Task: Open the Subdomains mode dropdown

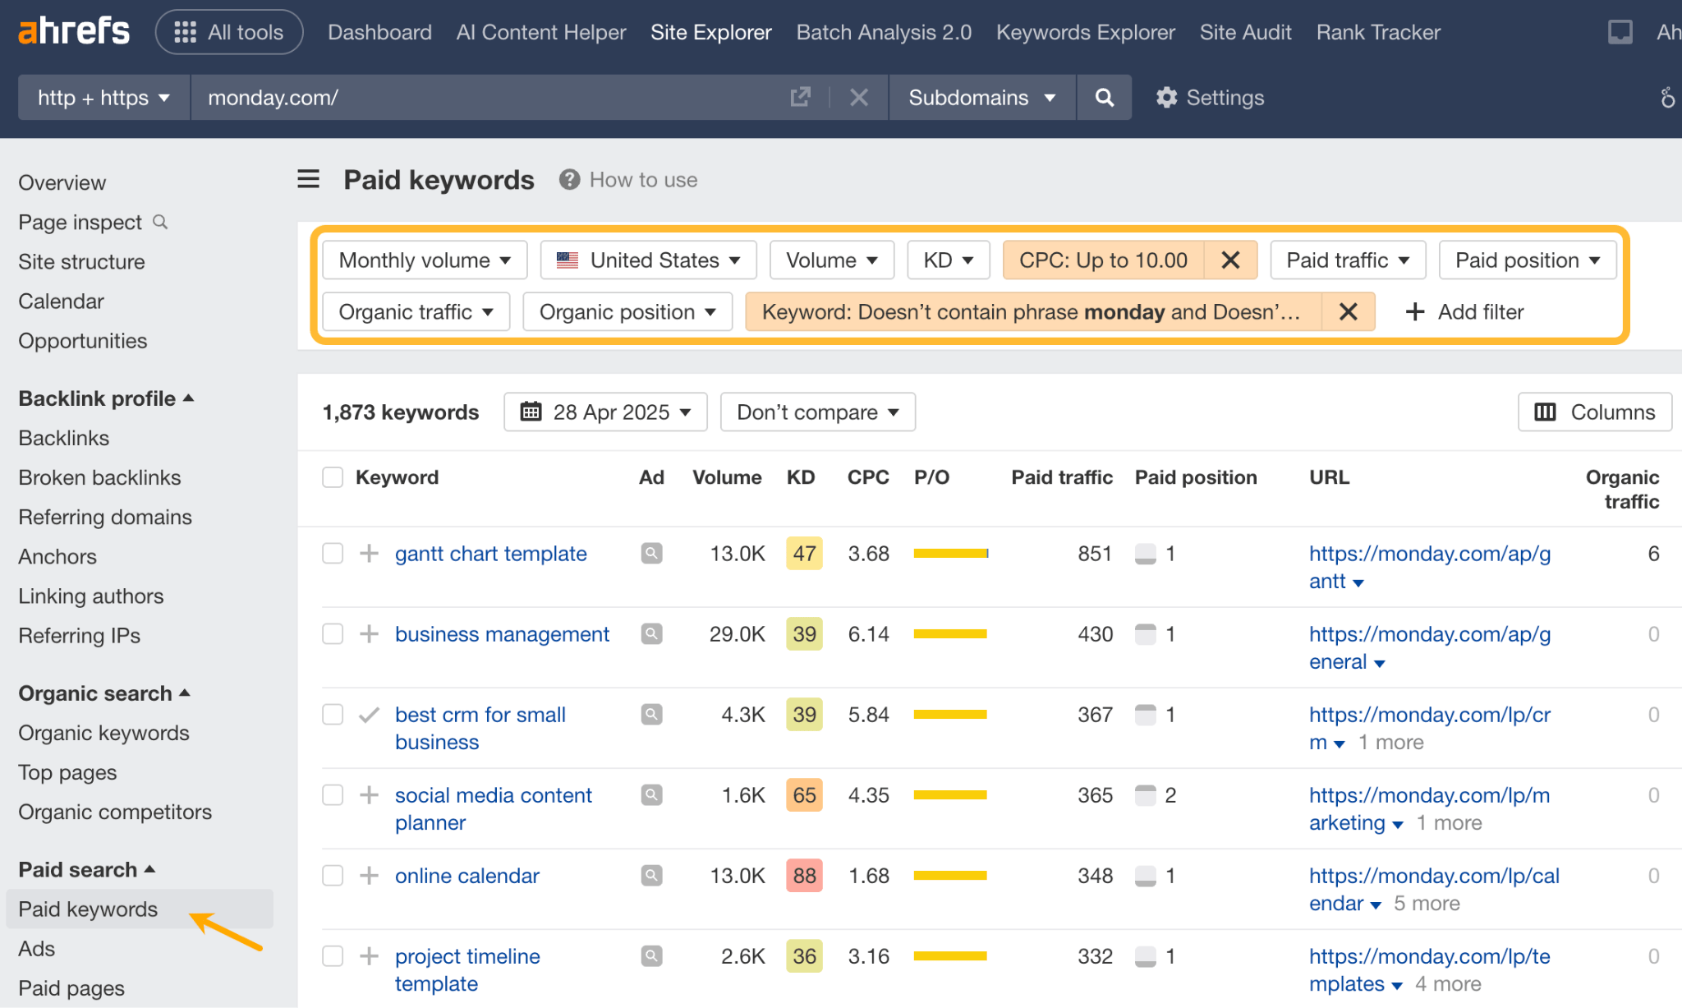Action: click(x=981, y=97)
